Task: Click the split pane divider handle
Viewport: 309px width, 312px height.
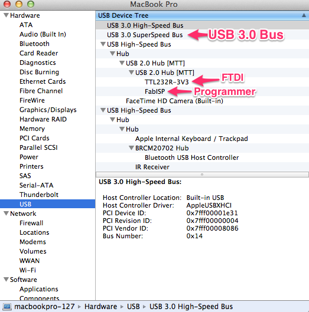Action: coord(202,175)
